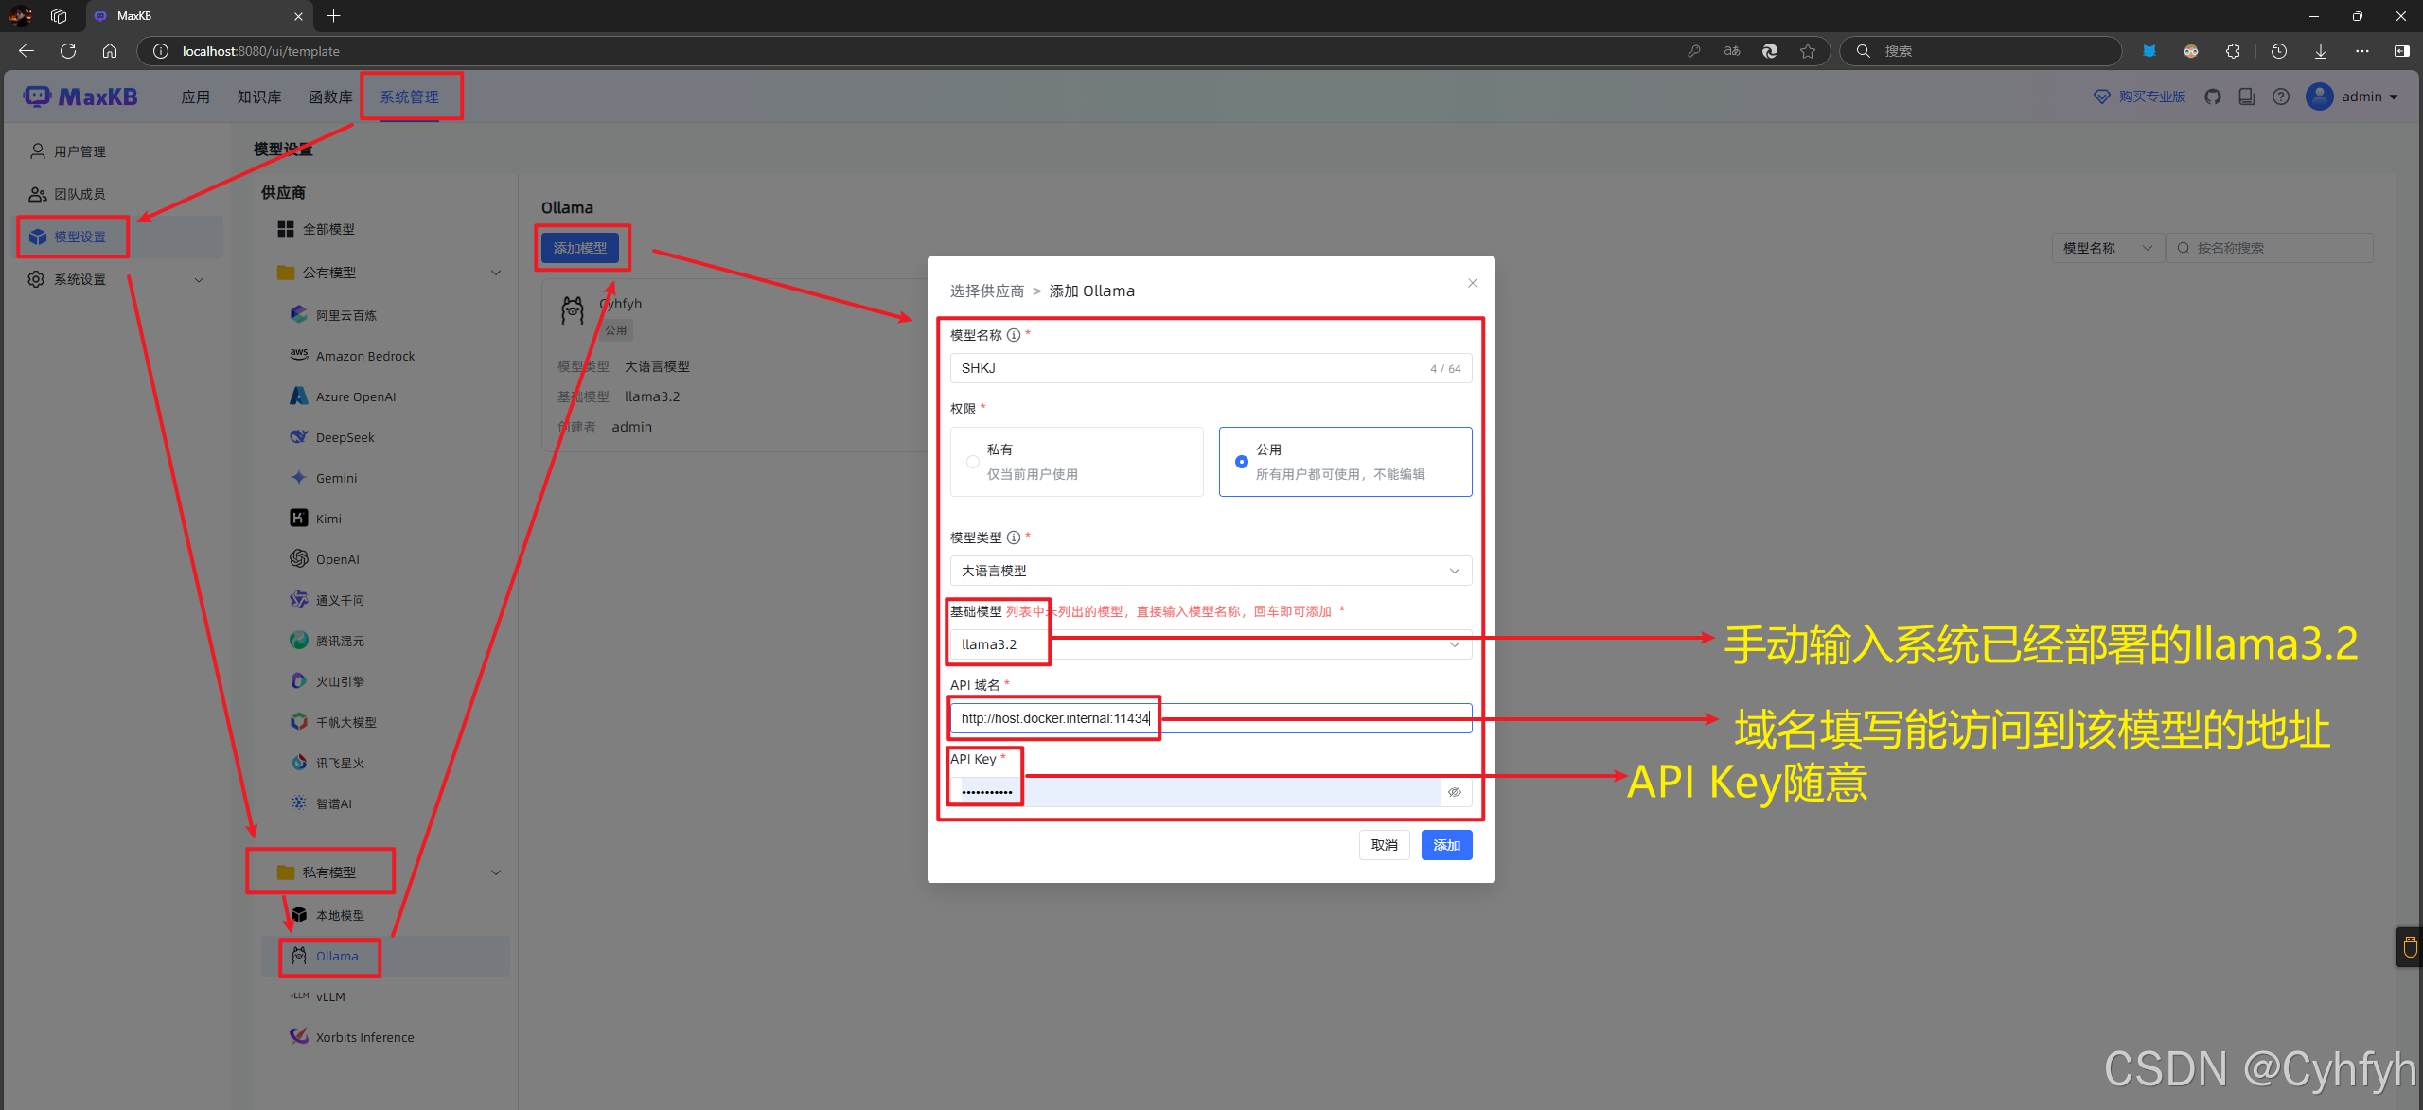2423x1110 pixels.
Task: Open the admin user dropdown
Action: click(x=2353, y=97)
